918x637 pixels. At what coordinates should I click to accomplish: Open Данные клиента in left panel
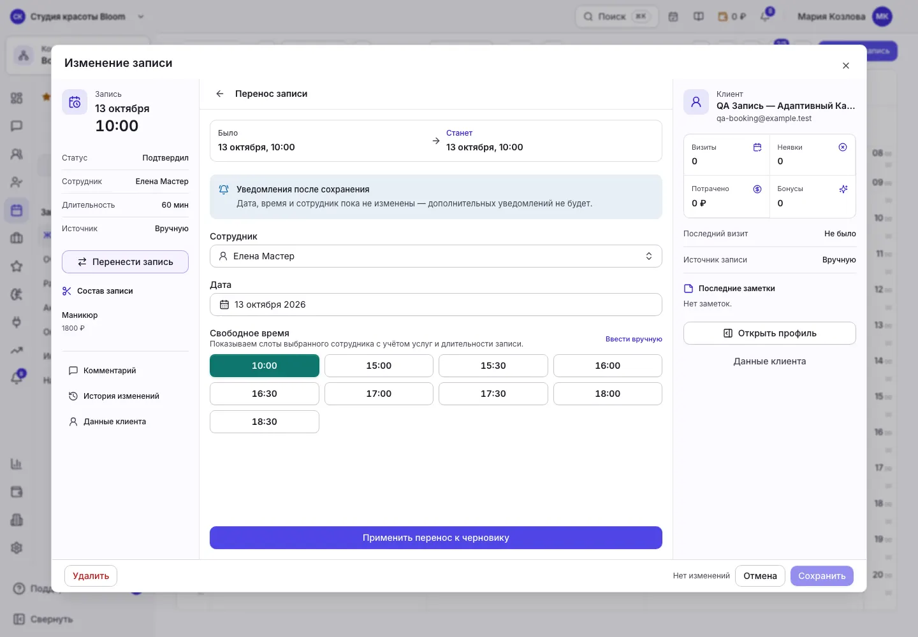107,422
